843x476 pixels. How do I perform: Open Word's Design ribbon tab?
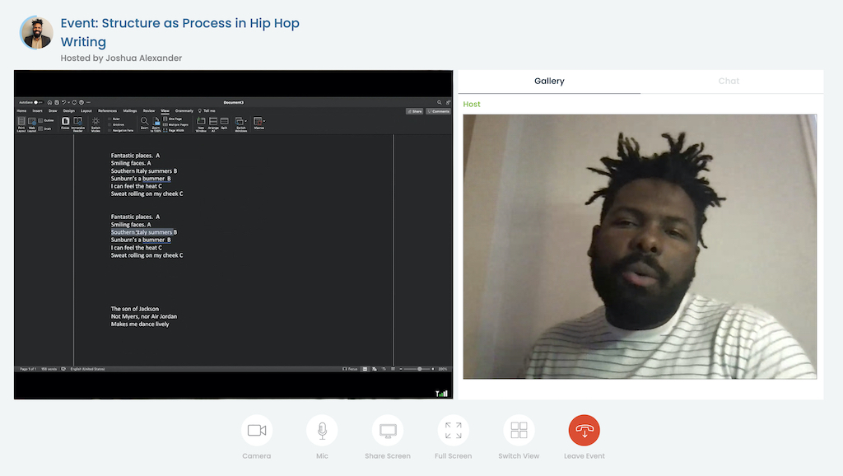pos(69,111)
